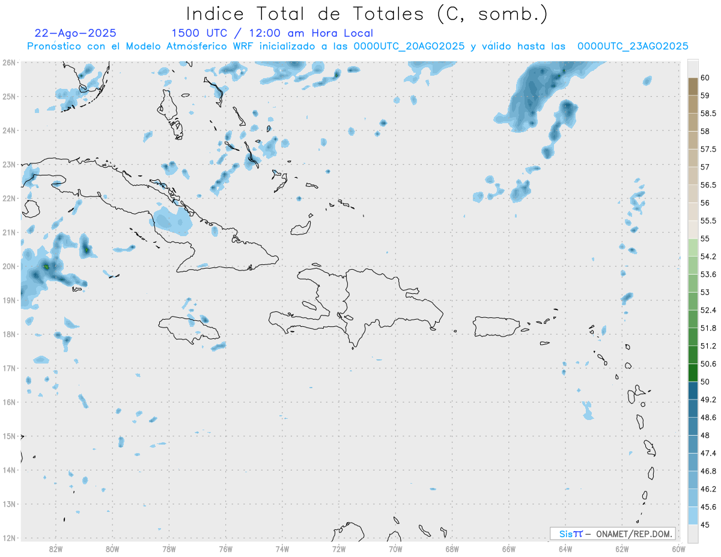Click the 80W longitude axis label

coord(112,549)
